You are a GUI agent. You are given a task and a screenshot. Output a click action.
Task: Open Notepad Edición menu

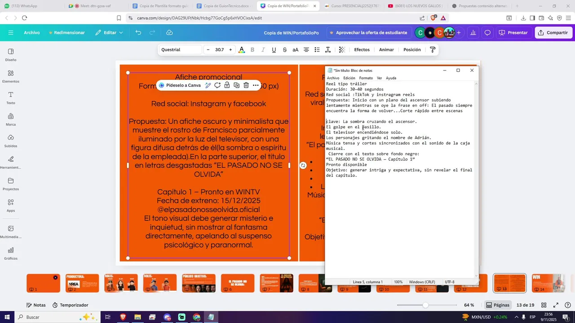point(349,78)
